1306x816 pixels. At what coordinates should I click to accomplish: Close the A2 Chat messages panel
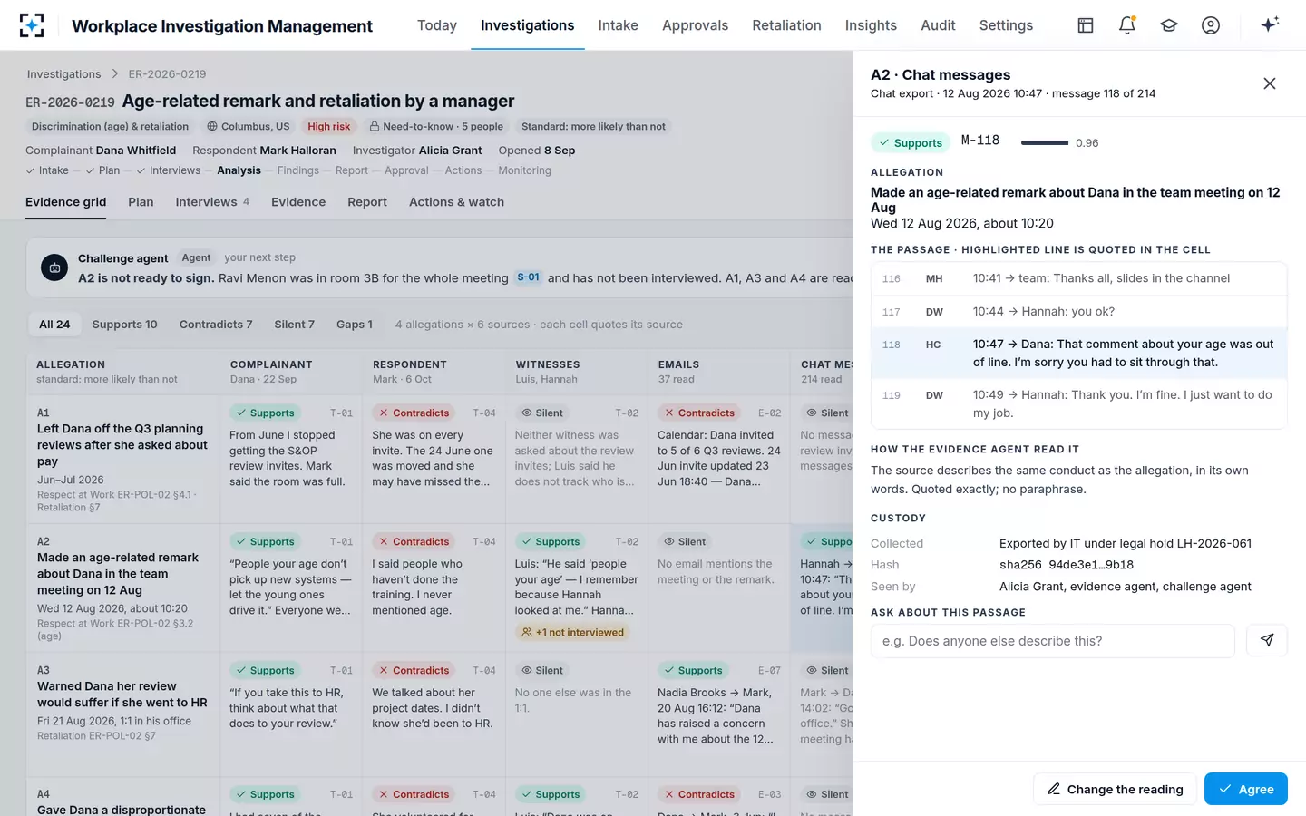click(x=1270, y=83)
